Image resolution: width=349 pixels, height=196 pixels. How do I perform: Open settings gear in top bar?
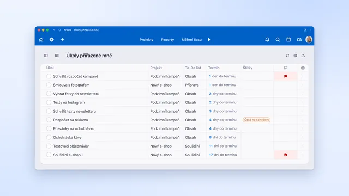(x=52, y=40)
